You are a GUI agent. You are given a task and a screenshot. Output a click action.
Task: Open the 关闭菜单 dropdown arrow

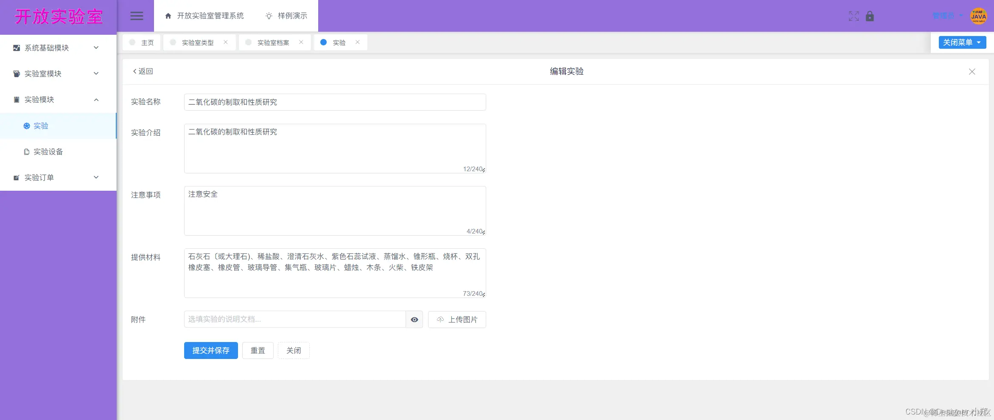978,42
